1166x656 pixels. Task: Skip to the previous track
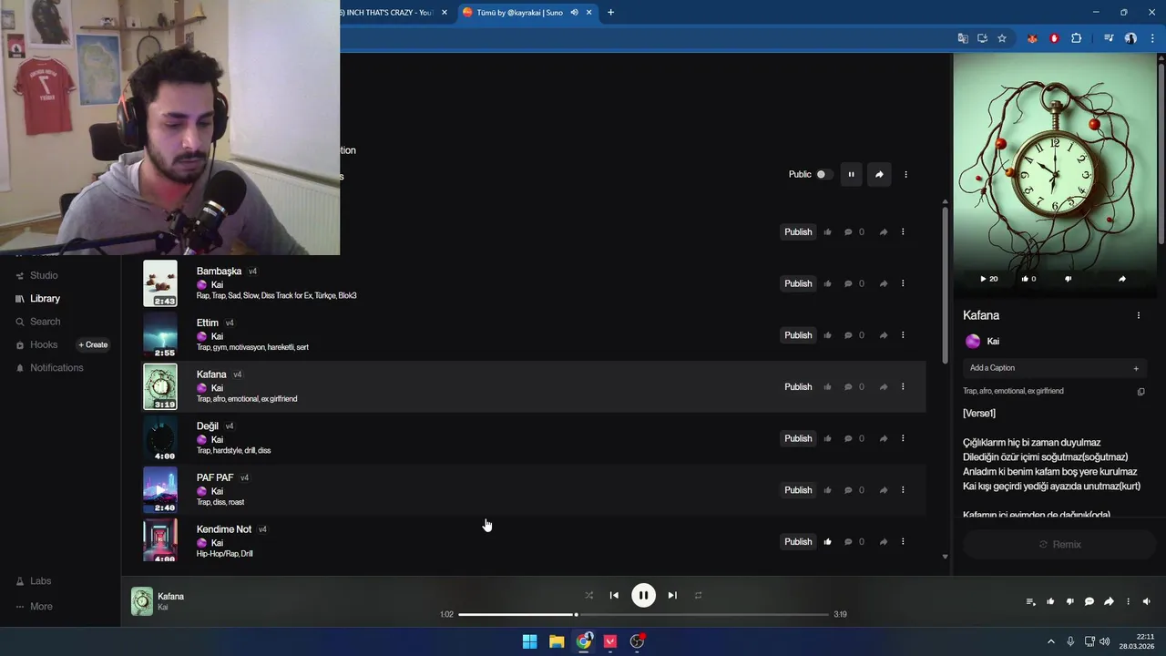[x=614, y=596]
